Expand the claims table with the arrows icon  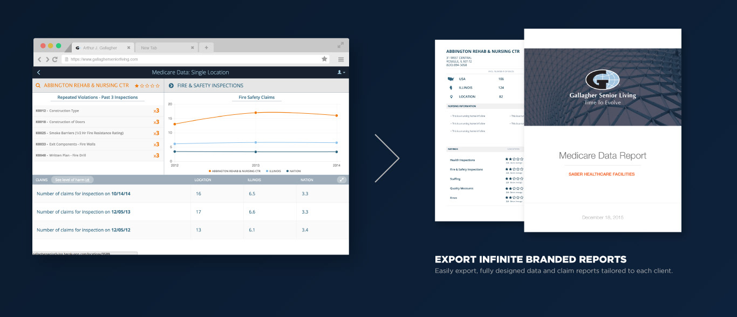[x=342, y=180]
